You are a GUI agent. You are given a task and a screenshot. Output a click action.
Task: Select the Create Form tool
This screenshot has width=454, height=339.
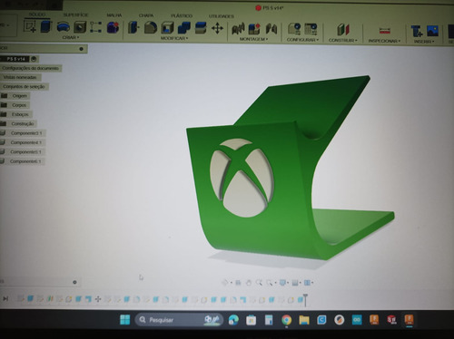(x=113, y=27)
